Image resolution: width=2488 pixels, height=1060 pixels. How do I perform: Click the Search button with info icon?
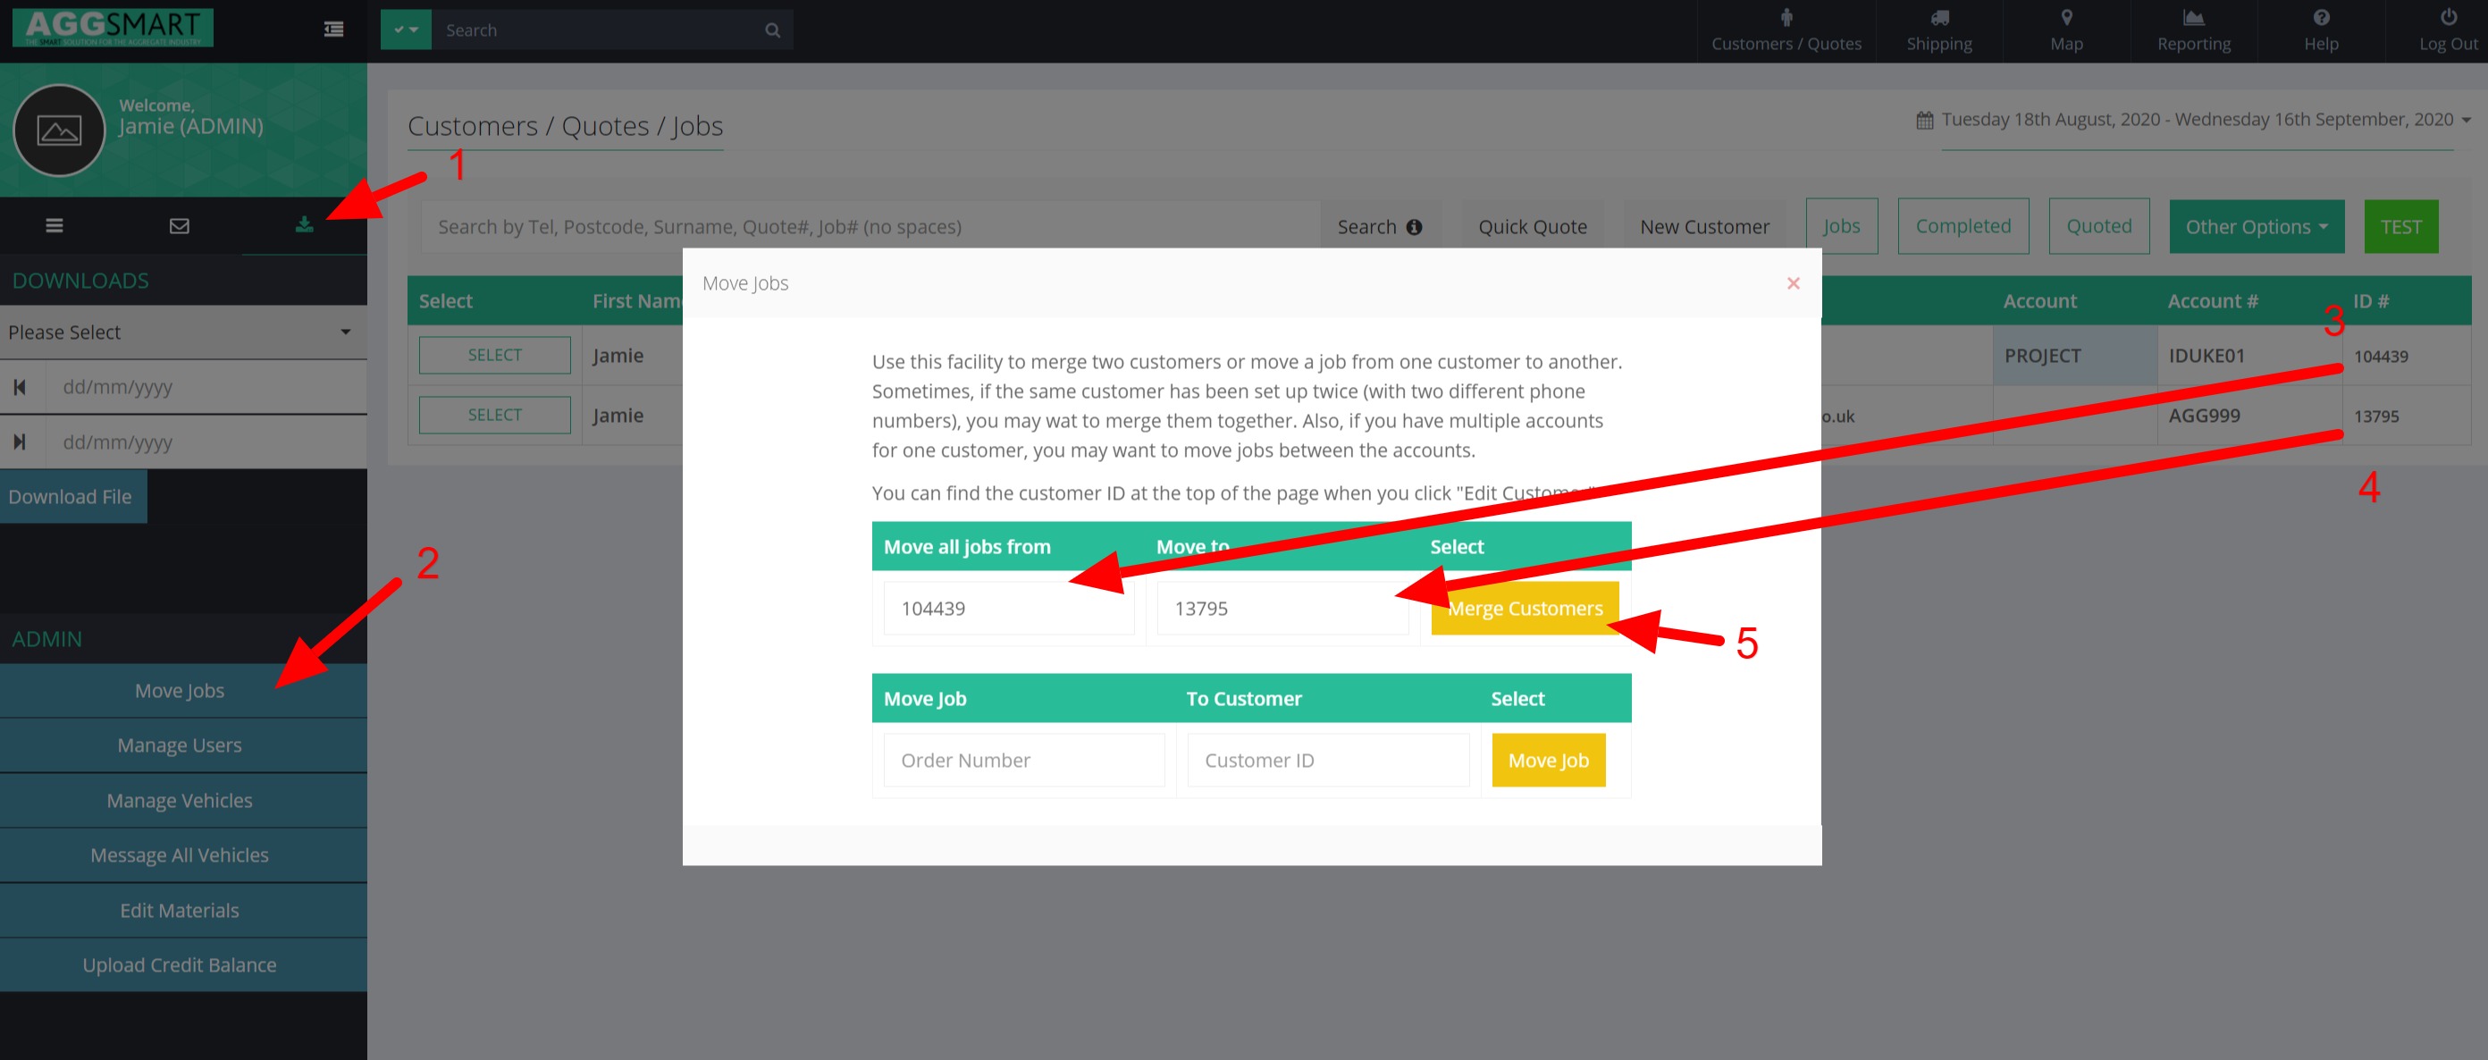pyautogui.click(x=1379, y=227)
